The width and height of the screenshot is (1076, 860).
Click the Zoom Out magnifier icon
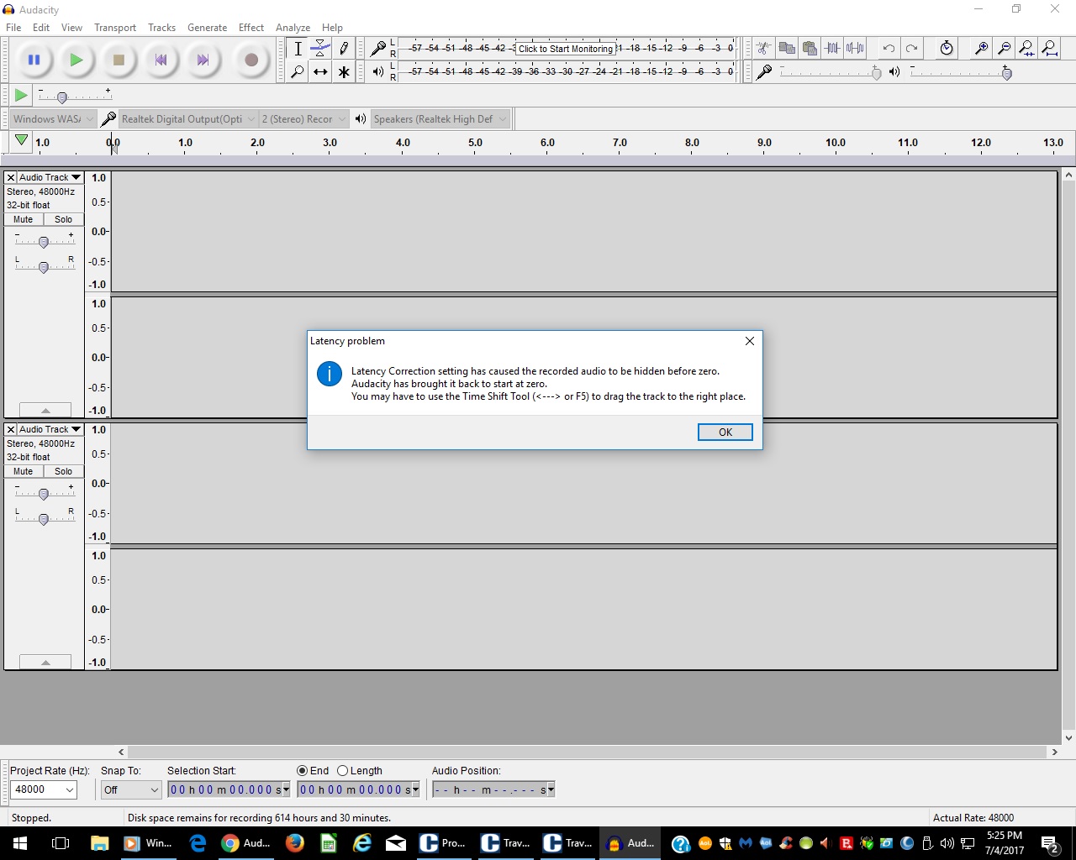click(1004, 48)
